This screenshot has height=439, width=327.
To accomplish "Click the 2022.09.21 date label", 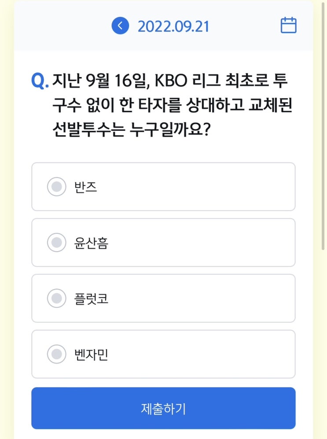I will (173, 26).
